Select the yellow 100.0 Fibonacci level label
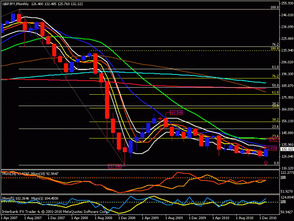This screenshot has height=221, width=294. (x=275, y=49)
